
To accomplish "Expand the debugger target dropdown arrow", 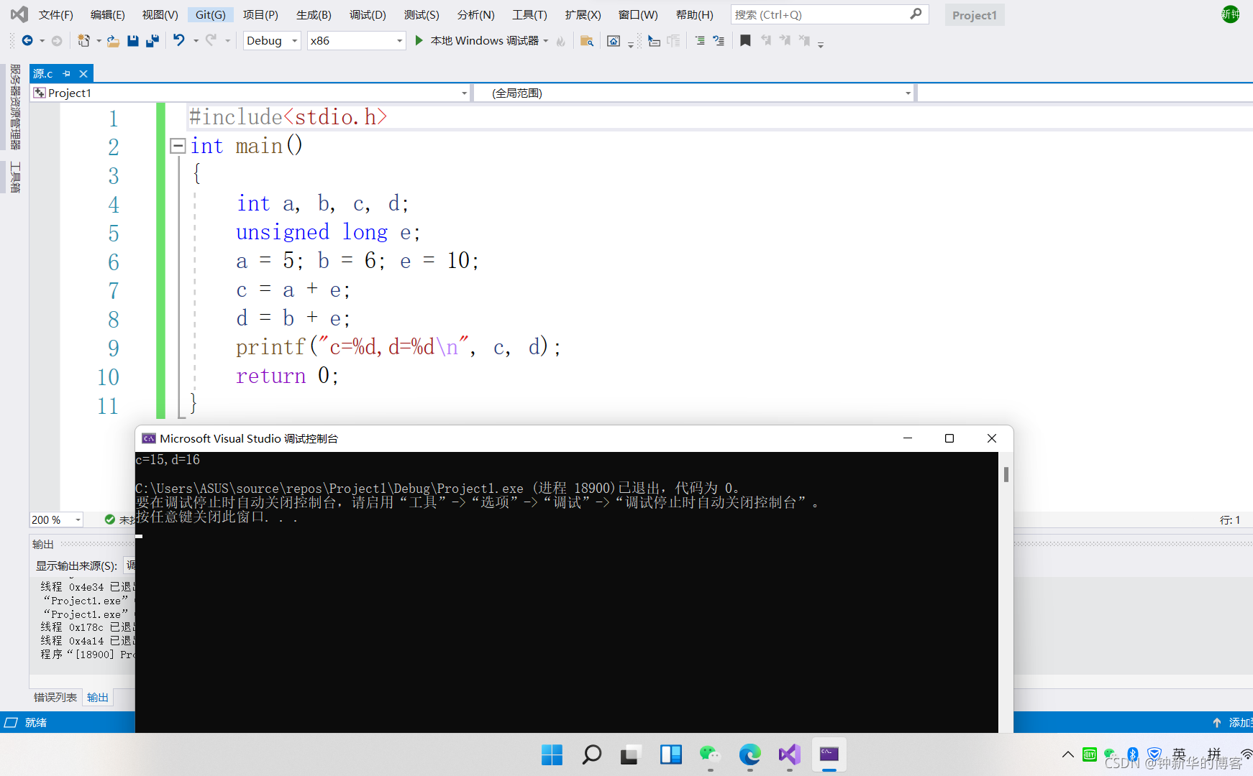I will tap(546, 41).
